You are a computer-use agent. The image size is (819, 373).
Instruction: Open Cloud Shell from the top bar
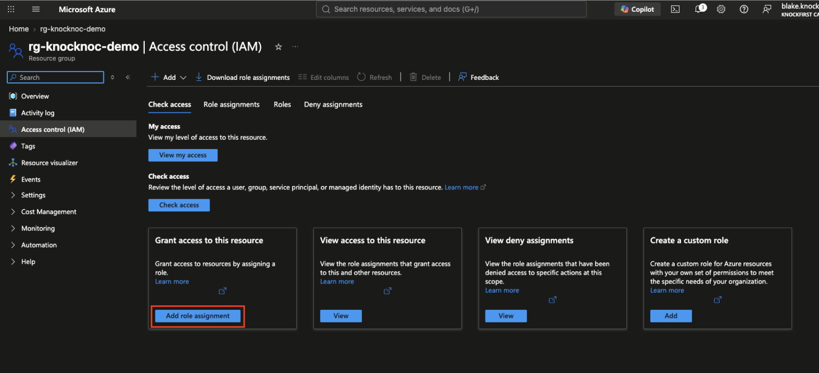(x=675, y=9)
